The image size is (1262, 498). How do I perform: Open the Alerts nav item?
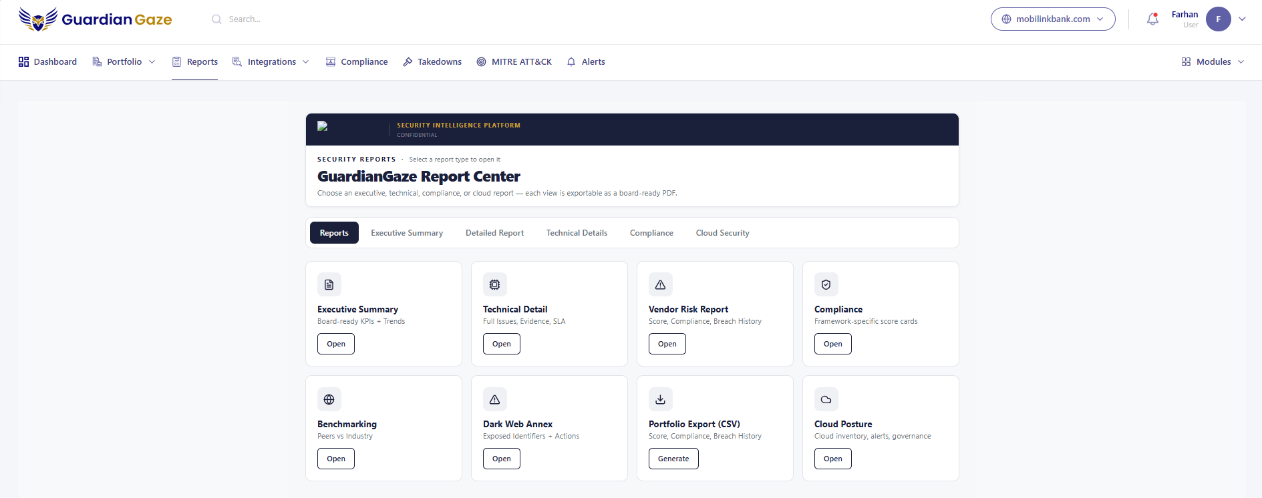tap(586, 62)
